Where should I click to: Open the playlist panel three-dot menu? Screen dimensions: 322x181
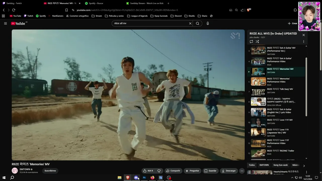[x=304, y=41]
